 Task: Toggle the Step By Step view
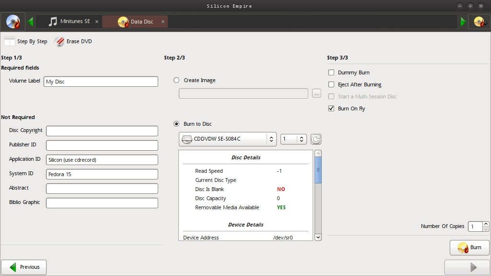[x=26, y=41]
